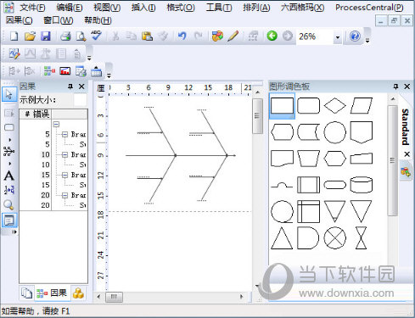Image resolution: width=415 pixels, height=318 pixels.
Task: Activate the zoom magnifier tool
Action: pyautogui.click(x=8, y=204)
